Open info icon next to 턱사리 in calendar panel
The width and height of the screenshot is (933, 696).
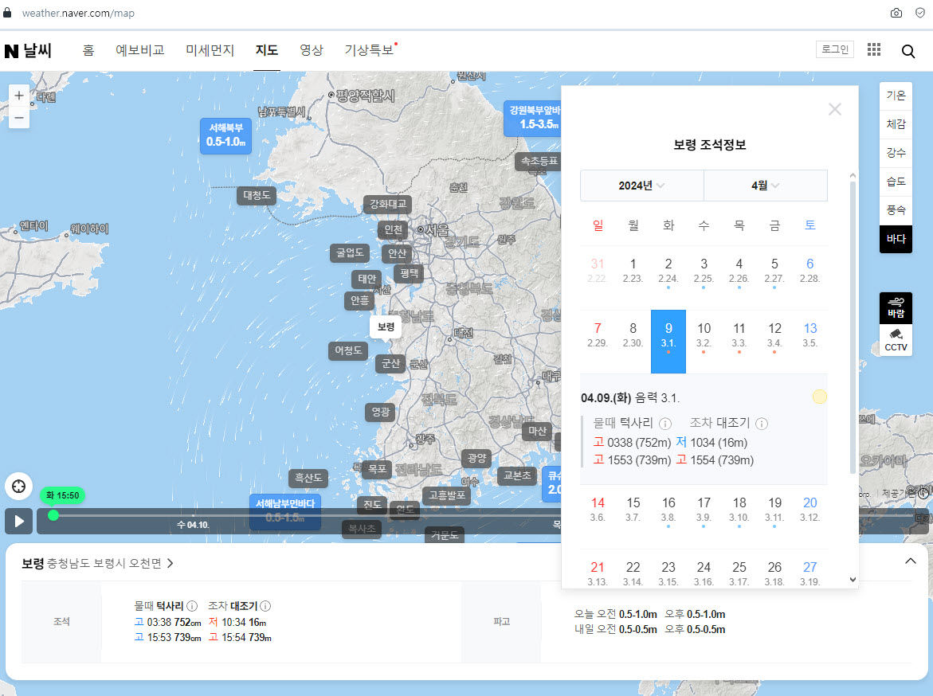(x=665, y=424)
